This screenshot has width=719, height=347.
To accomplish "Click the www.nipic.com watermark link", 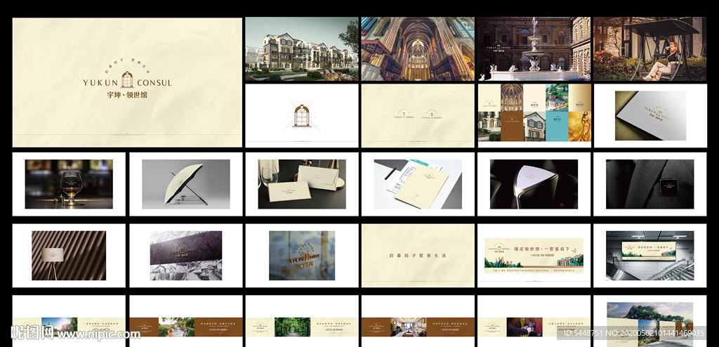I will 98,332.
